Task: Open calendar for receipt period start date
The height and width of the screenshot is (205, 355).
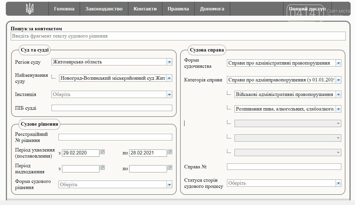Action: pos(102,167)
